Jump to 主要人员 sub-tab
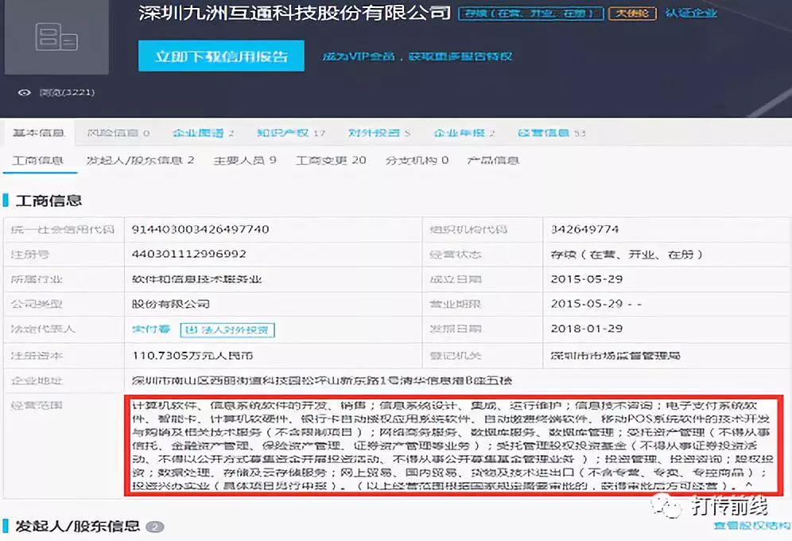Viewport: 792px width, 541px height. [x=245, y=160]
